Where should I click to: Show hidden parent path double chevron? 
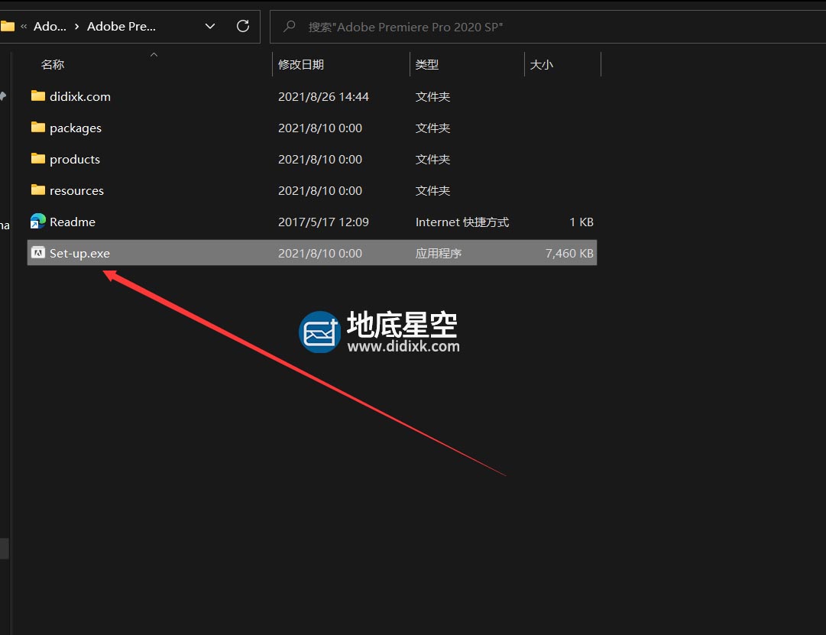(x=24, y=26)
